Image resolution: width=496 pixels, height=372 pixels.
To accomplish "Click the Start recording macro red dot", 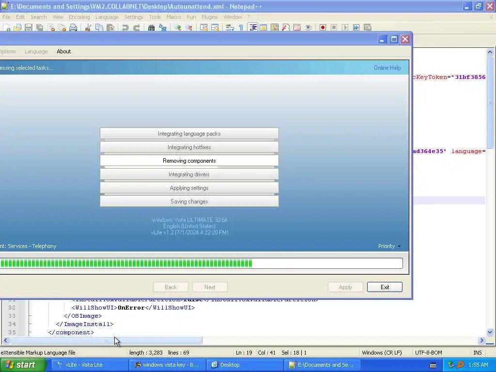I will pyautogui.click(x=323, y=28).
